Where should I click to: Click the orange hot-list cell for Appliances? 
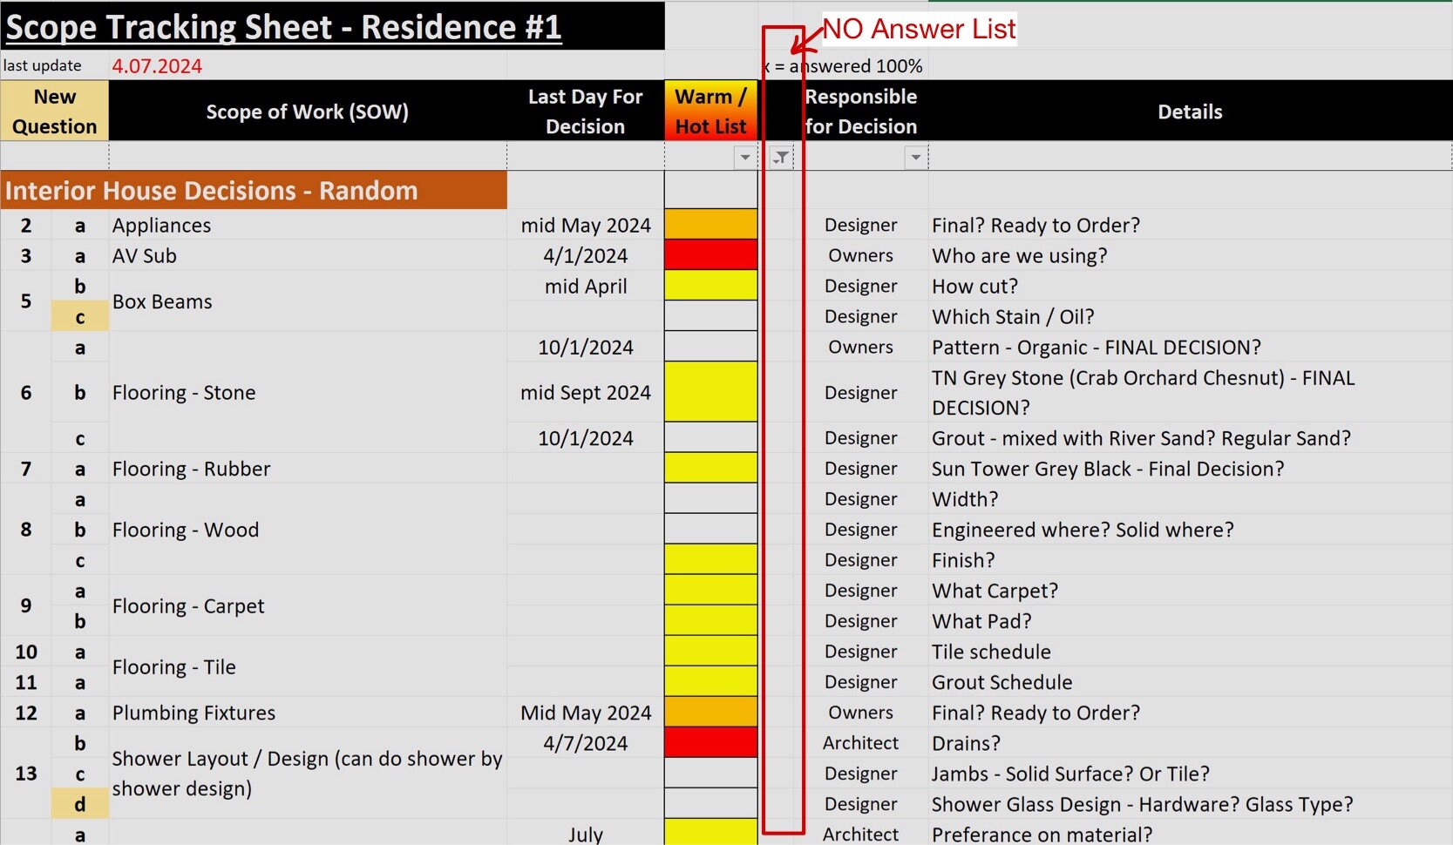(710, 224)
